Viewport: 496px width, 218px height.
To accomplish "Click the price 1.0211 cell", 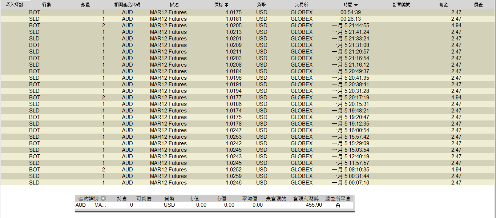I will coord(234,52).
